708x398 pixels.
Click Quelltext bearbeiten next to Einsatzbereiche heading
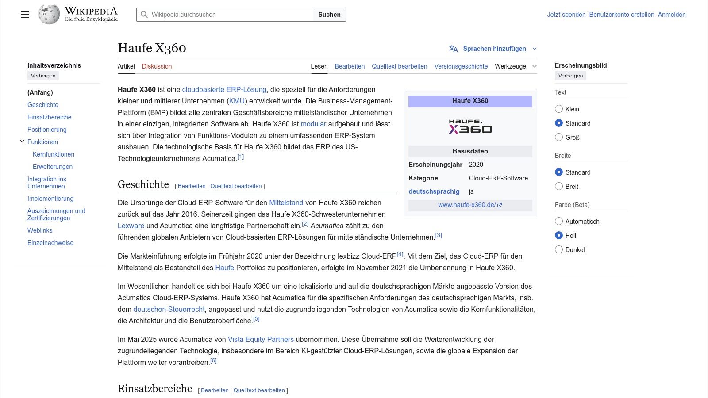259,390
